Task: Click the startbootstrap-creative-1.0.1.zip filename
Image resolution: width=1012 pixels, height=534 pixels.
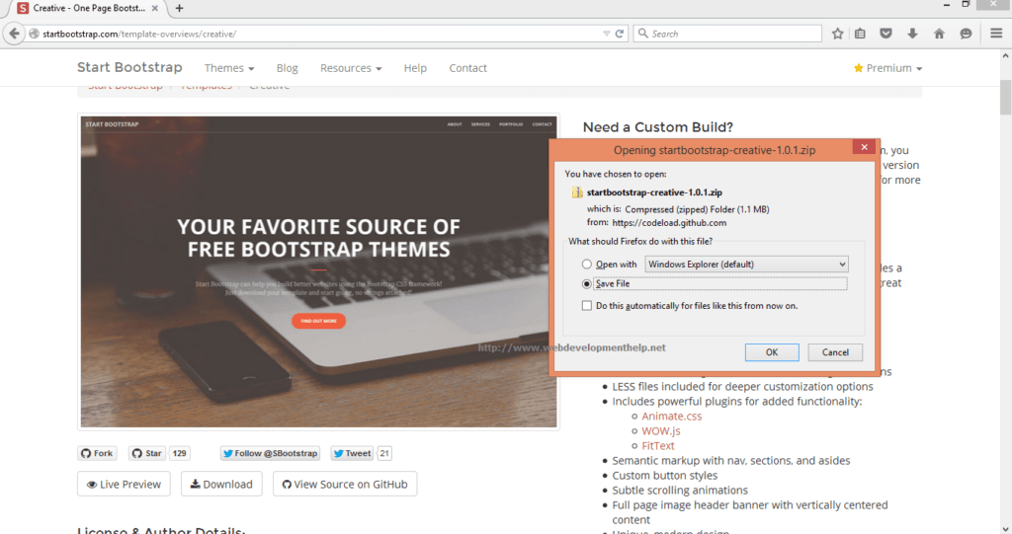Action: [654, 192]
